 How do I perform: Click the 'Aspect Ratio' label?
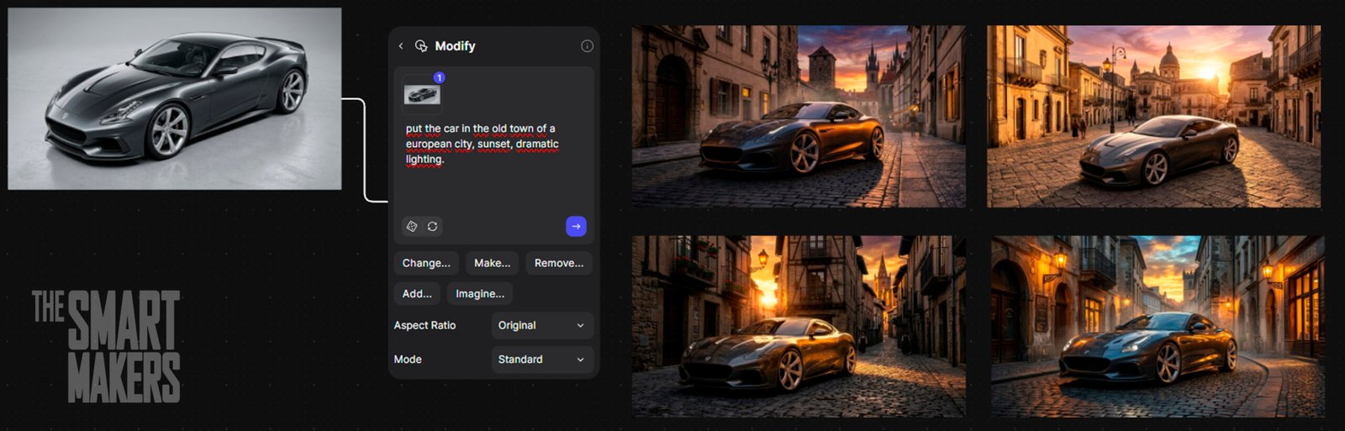(x=425, y=325)
